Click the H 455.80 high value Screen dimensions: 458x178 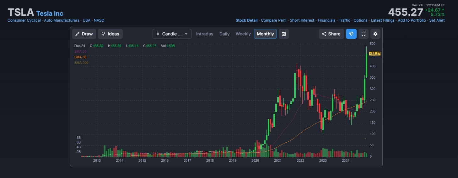[x=114, y=46]
